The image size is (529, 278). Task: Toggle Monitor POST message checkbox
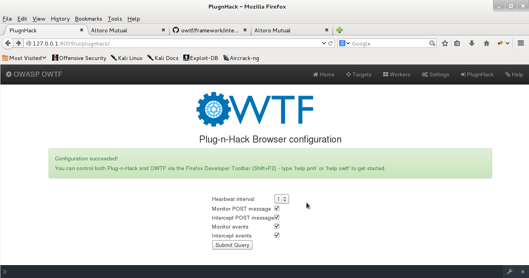tap(277, 208)
